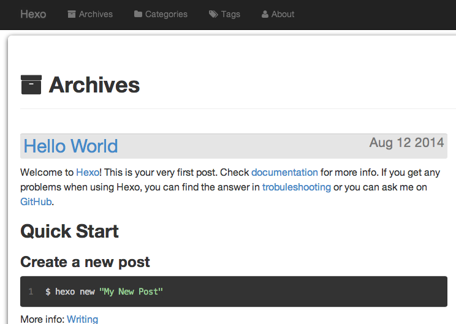This screenshot has width=456, height=324.
Task: Open the Writing link
Action: point(83,319)
